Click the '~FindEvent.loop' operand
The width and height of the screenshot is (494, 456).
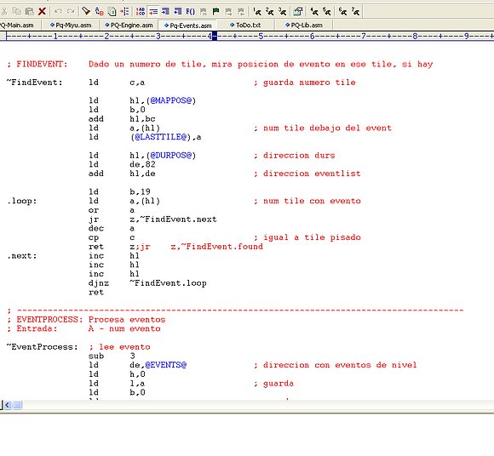[168, 283]
